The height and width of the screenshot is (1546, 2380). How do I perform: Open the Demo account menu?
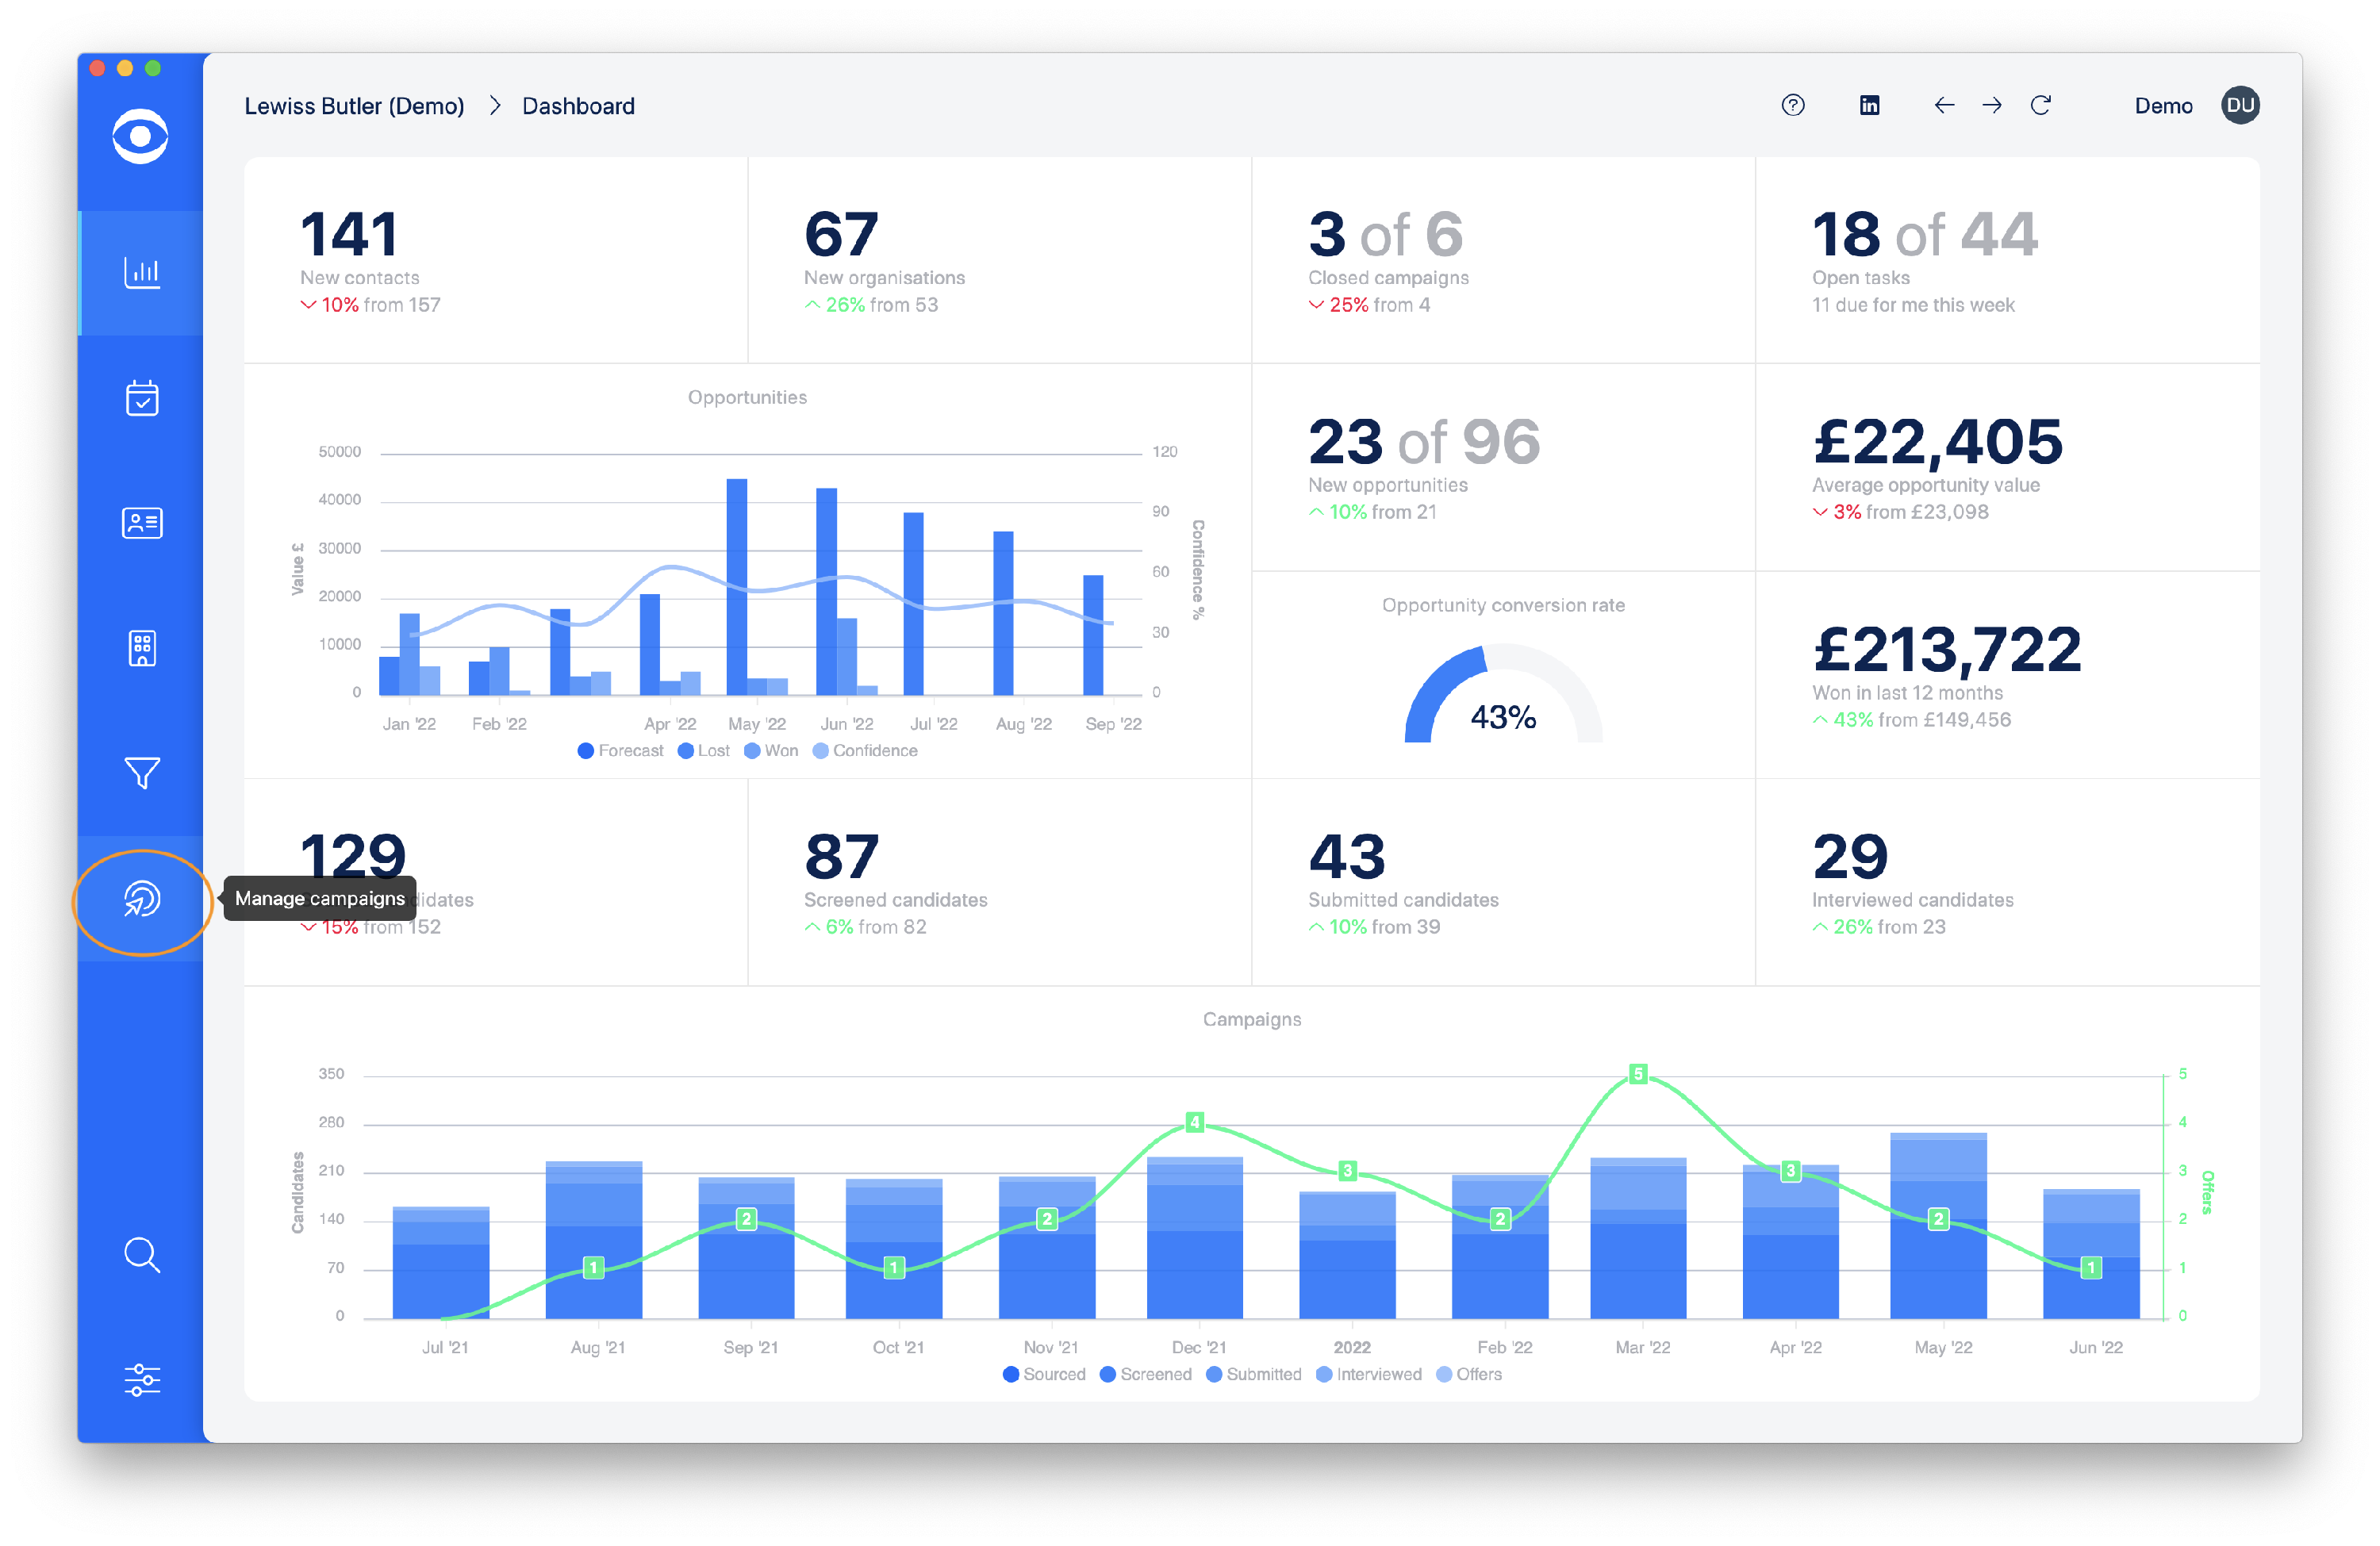(2163, 105)
